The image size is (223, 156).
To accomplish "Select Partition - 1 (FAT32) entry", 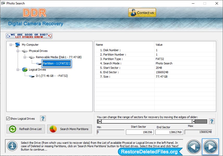I will pyautogui.click(x=57, y=63).
